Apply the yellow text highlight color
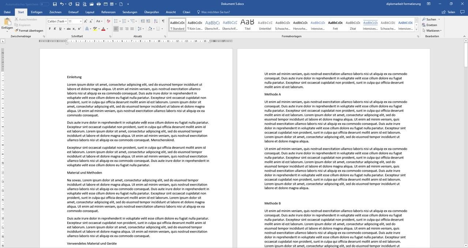This screenshot has width=468, height=248. [95, 29]
